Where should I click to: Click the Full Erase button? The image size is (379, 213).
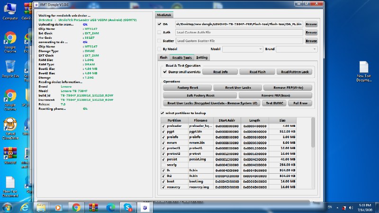click(x=300, y=103)
